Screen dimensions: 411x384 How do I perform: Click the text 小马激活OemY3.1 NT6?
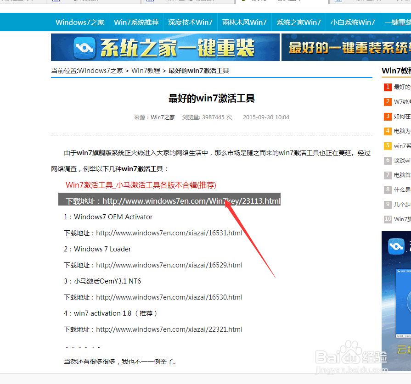pyautogui.click(x=107, y=281)
